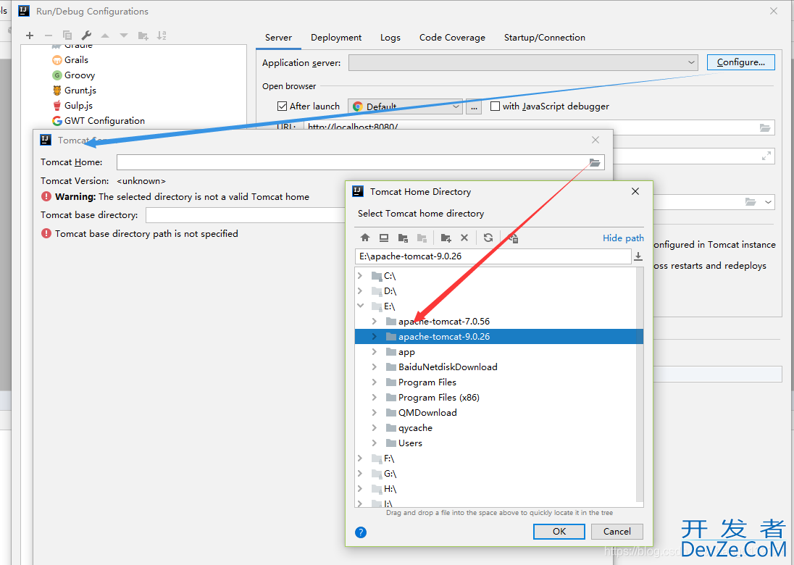Toggle the After launch checkbox
Image resolution: width=794 pixels, height=565 pixels.
point(282,106)
